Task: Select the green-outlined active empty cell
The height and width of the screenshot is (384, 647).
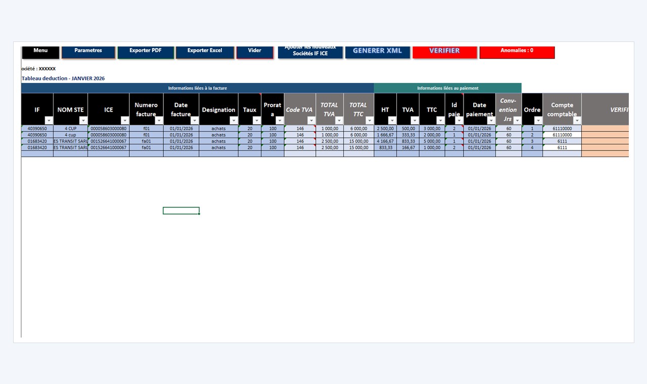Action: [x=181, y=211]
